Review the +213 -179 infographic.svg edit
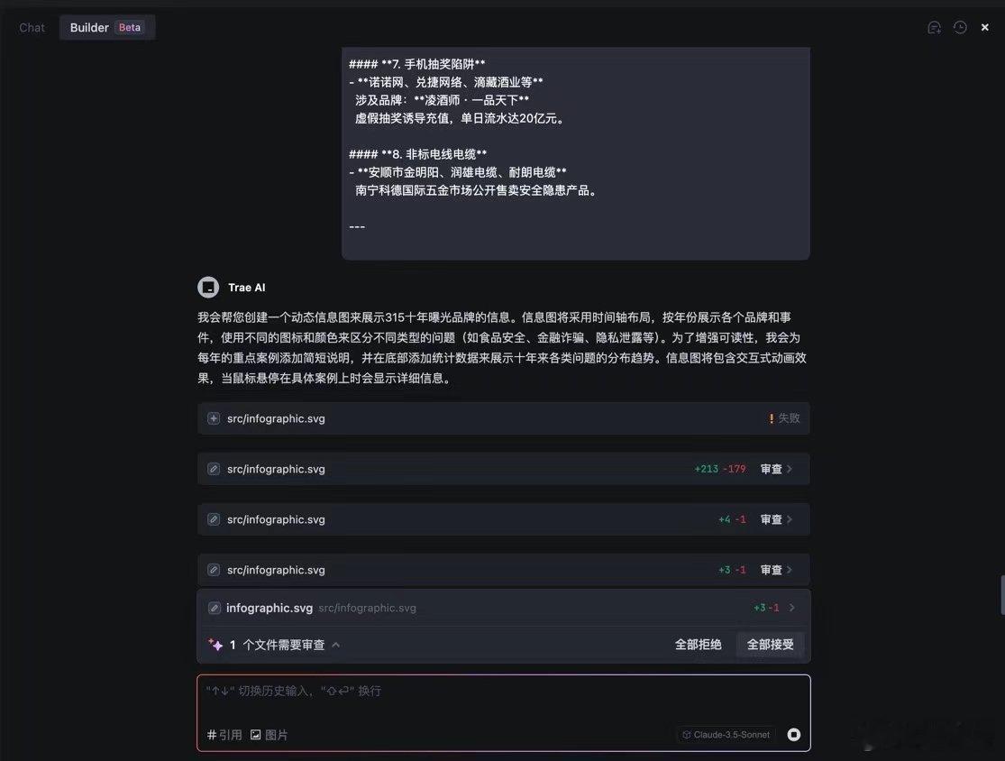The height and width of the screenshot is (761, 1005). (771, 469)
